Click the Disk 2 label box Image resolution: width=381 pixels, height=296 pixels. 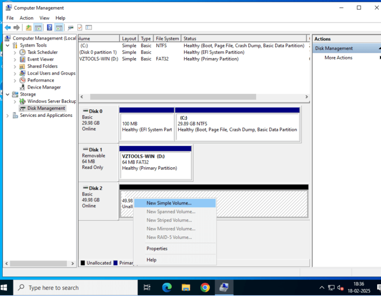(98, 202)
